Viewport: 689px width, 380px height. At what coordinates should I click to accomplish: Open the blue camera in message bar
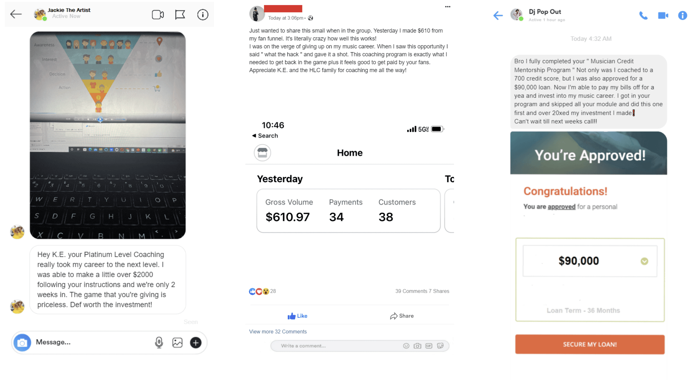(x=22, y=342)
